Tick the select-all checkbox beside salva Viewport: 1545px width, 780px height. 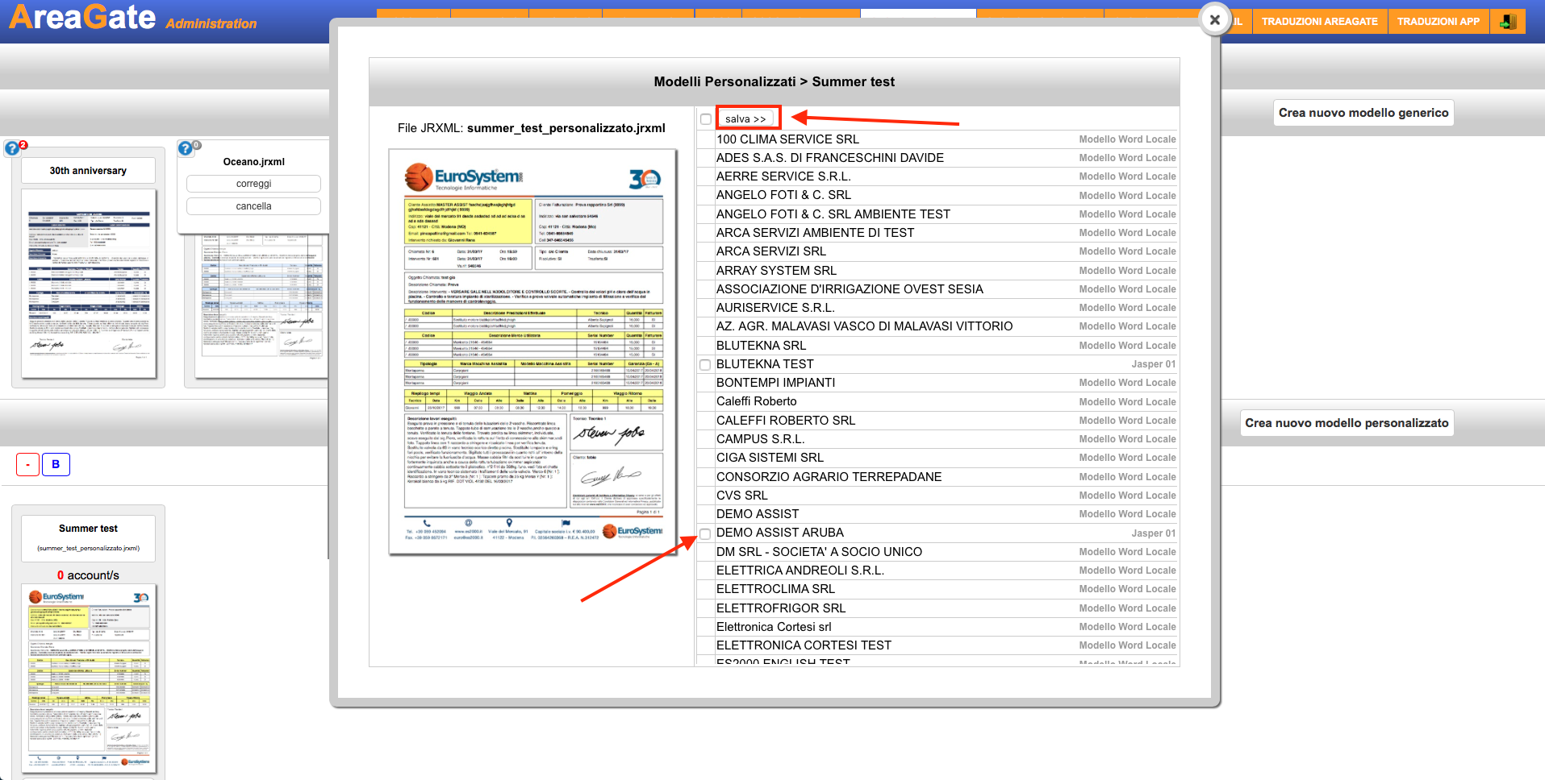point(706,119)
